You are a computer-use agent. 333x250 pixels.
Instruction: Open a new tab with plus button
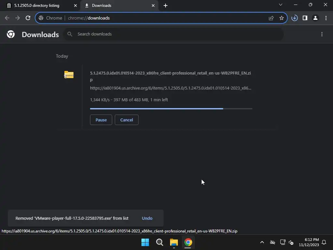click(166, 6)
